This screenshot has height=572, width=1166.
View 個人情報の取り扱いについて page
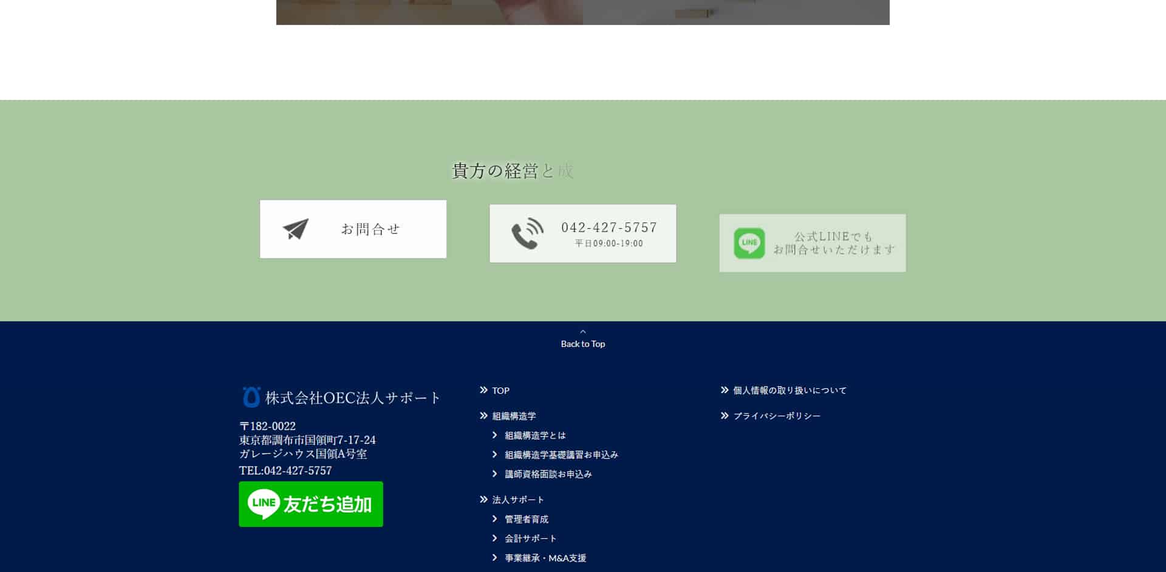click(789, 391)
